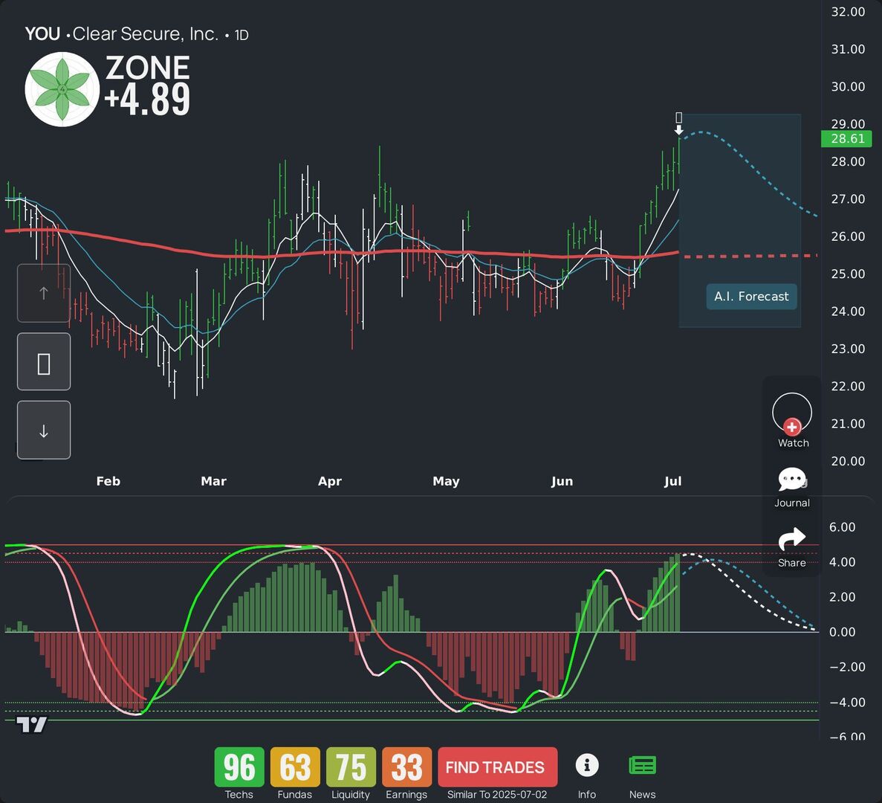Click the Clear Secure, Inc. company name
Viewport: 882px width, 803px height.
tap(145, 34)
